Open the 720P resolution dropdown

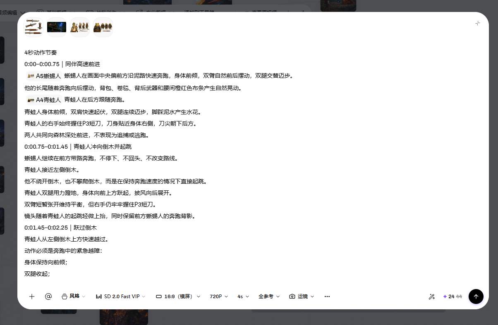point(219,297)
